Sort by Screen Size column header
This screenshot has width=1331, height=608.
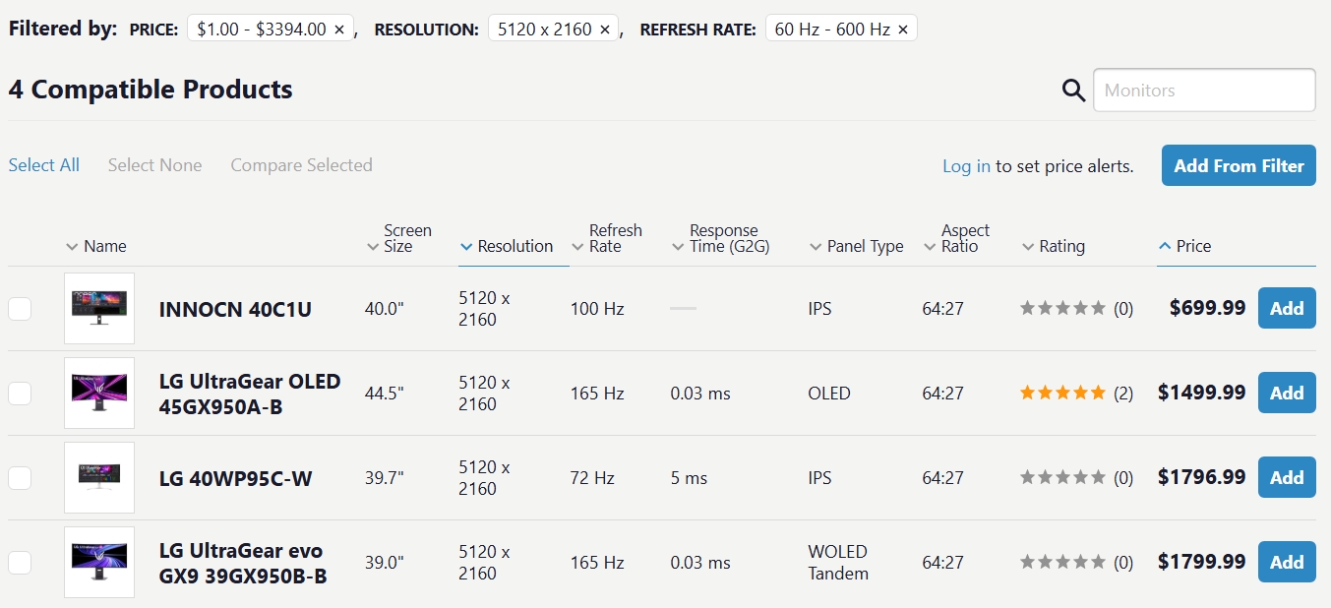398,238
